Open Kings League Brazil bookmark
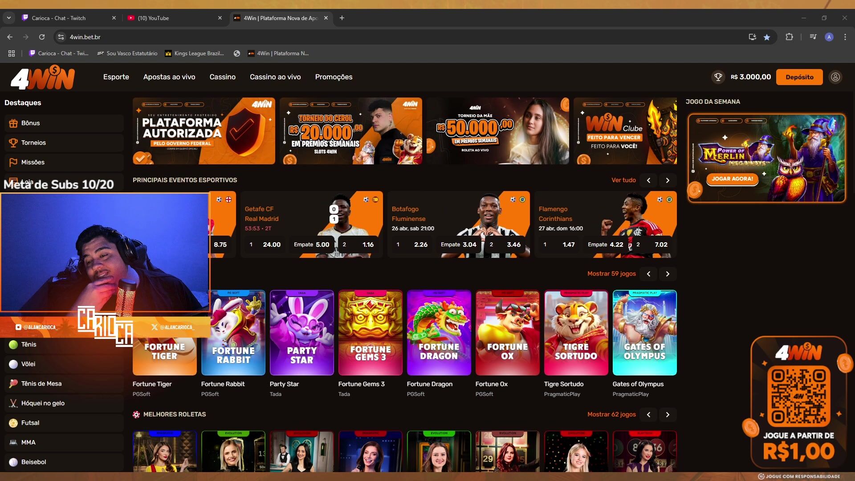Image resolution: width=855 pixels, height=481 pixels. pos(195,53)
